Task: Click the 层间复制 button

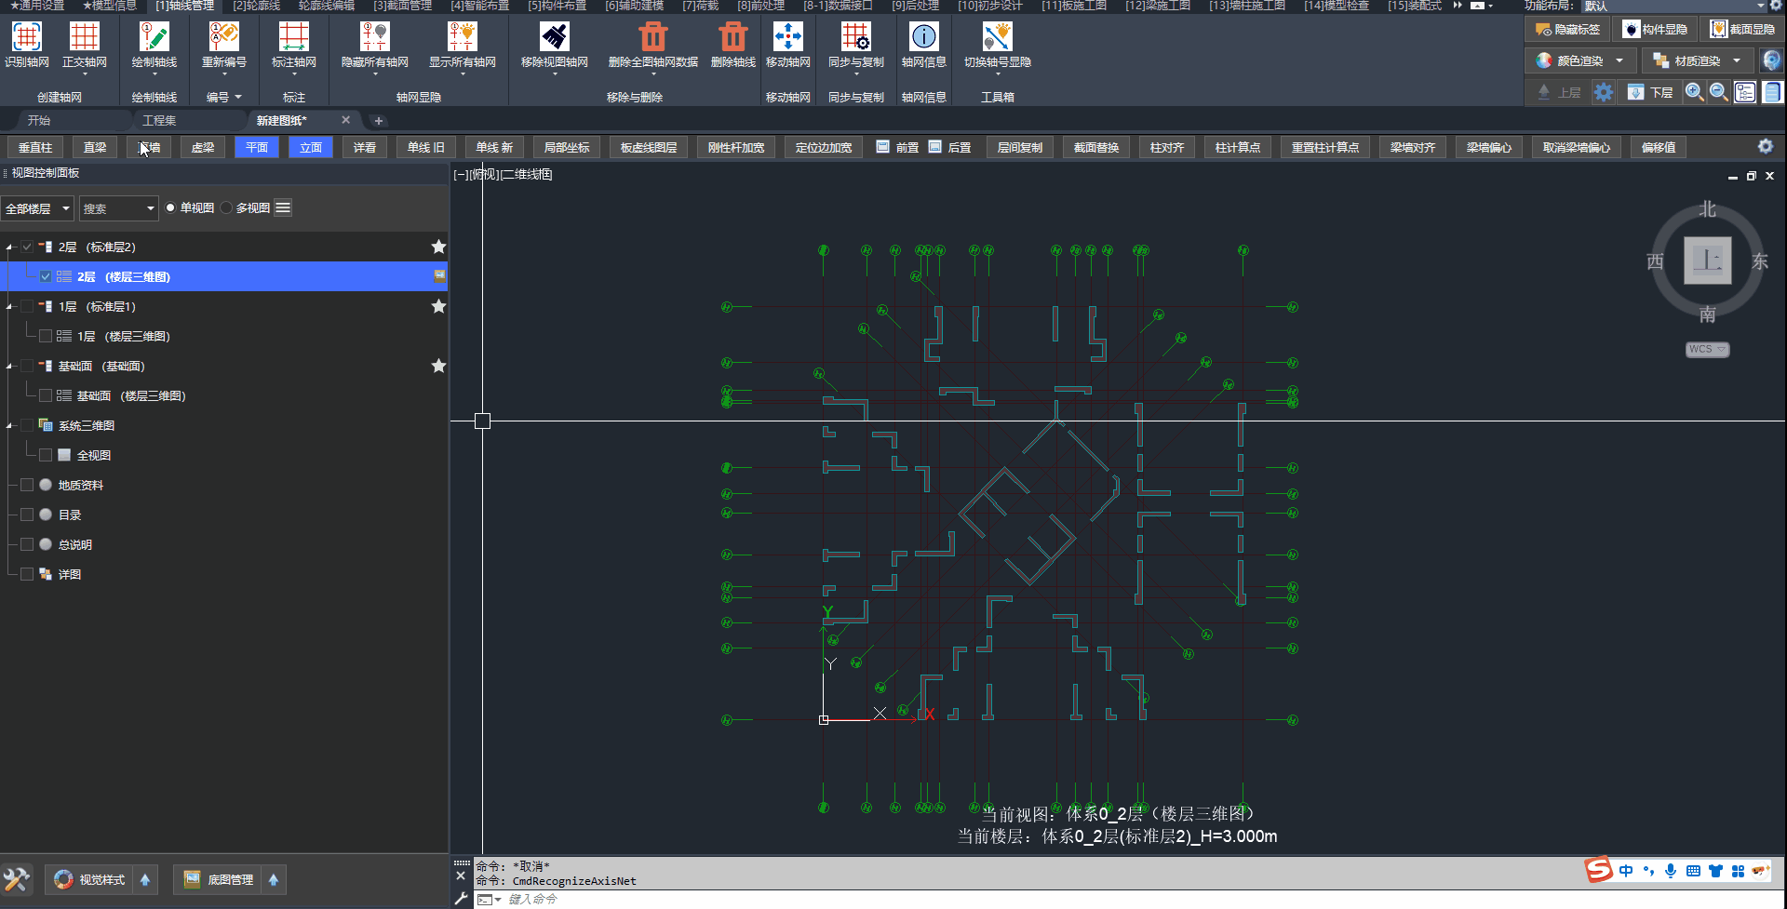Action: pyautogui.click(x=1019, y=148)
